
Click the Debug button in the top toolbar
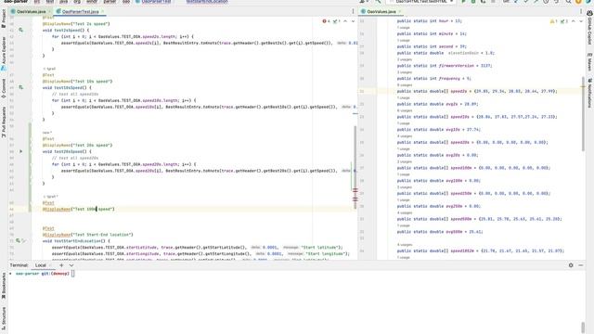click(x=473, y=2)
